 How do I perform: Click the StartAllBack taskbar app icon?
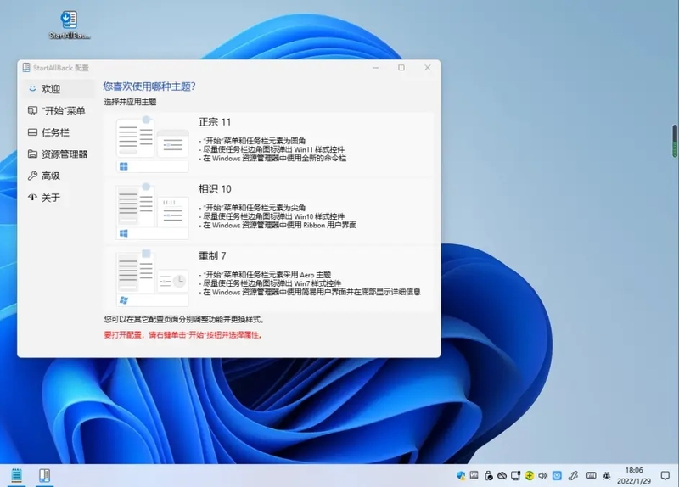click(45, 475)
